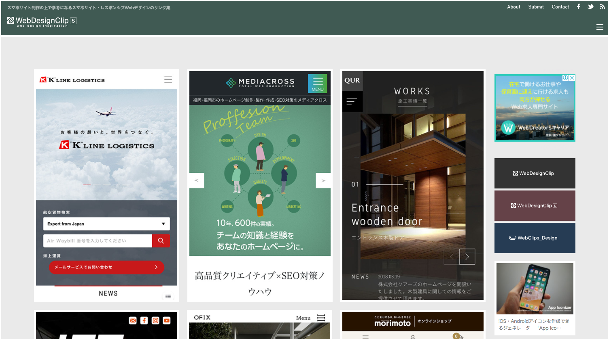Click the ad info icon
This screenshot has height=339, width=609.
coord(566,78)
